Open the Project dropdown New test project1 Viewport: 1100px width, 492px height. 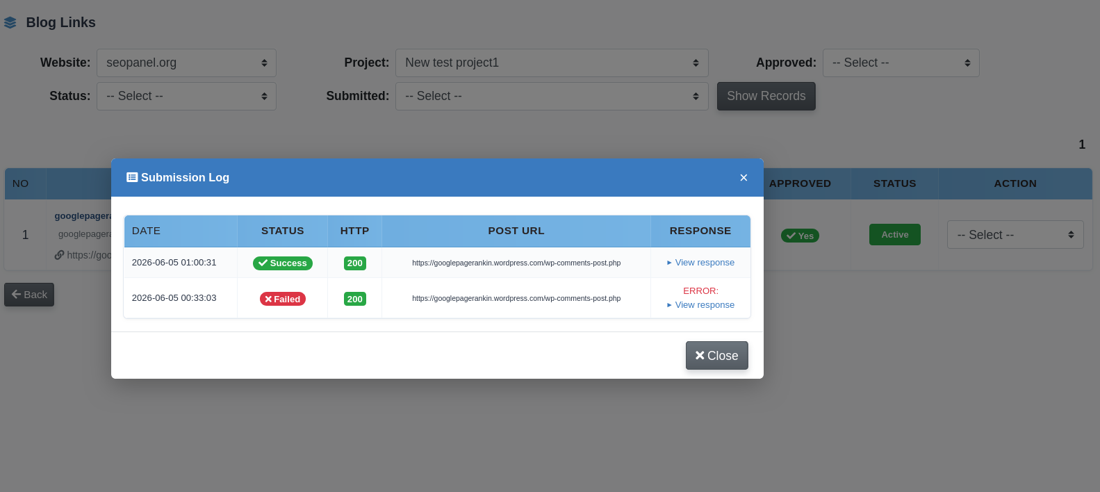pyautogui.click(x=552, y=63)
